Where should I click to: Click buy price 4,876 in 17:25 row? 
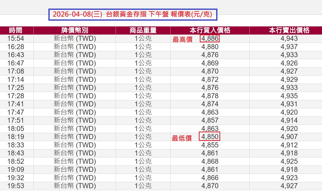(x=210, y=88)
